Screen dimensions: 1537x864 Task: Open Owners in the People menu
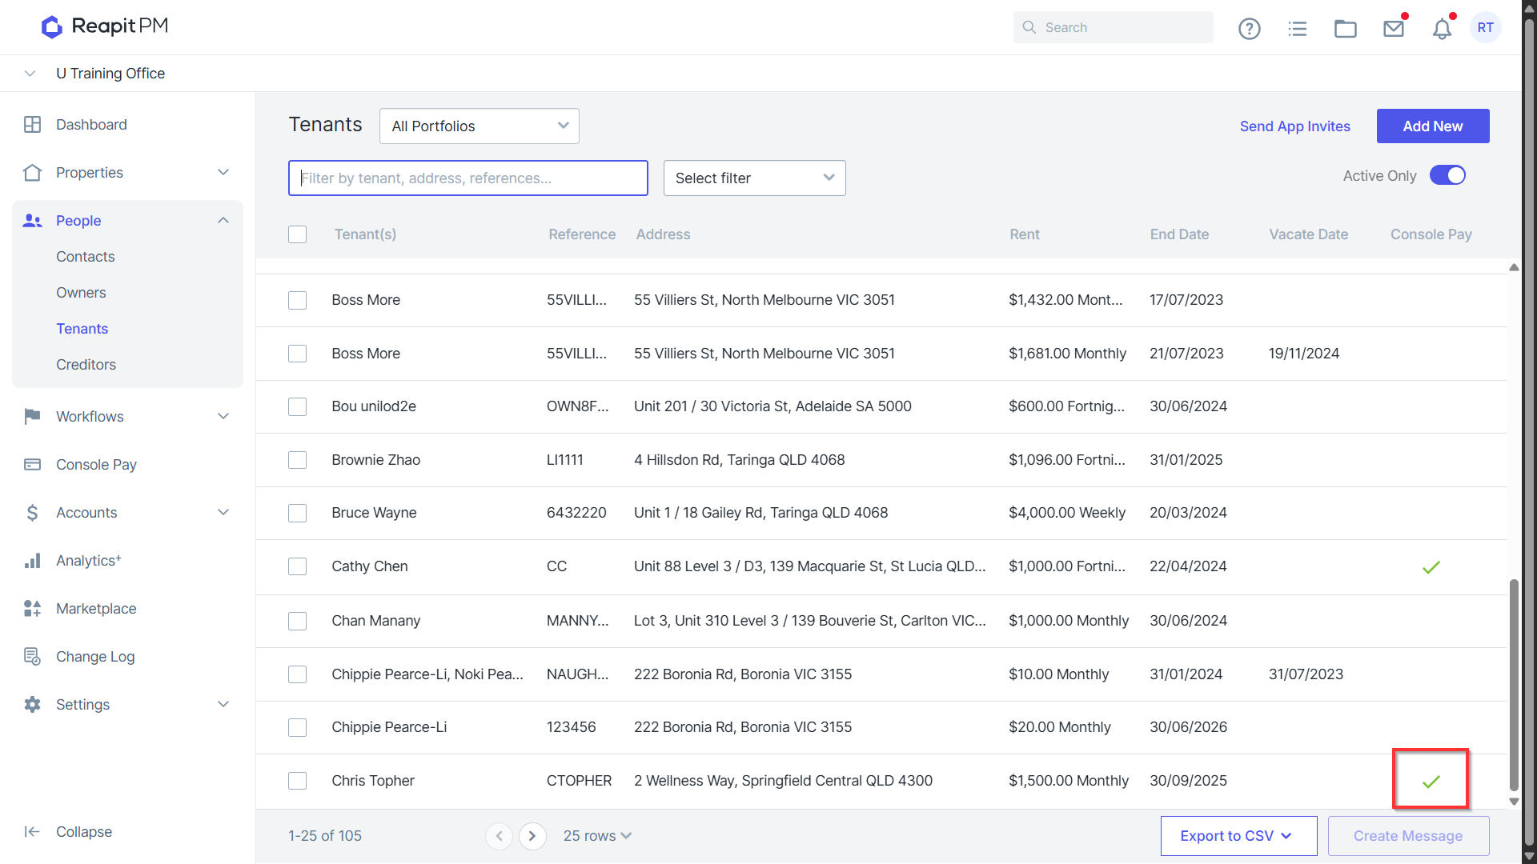81,293
